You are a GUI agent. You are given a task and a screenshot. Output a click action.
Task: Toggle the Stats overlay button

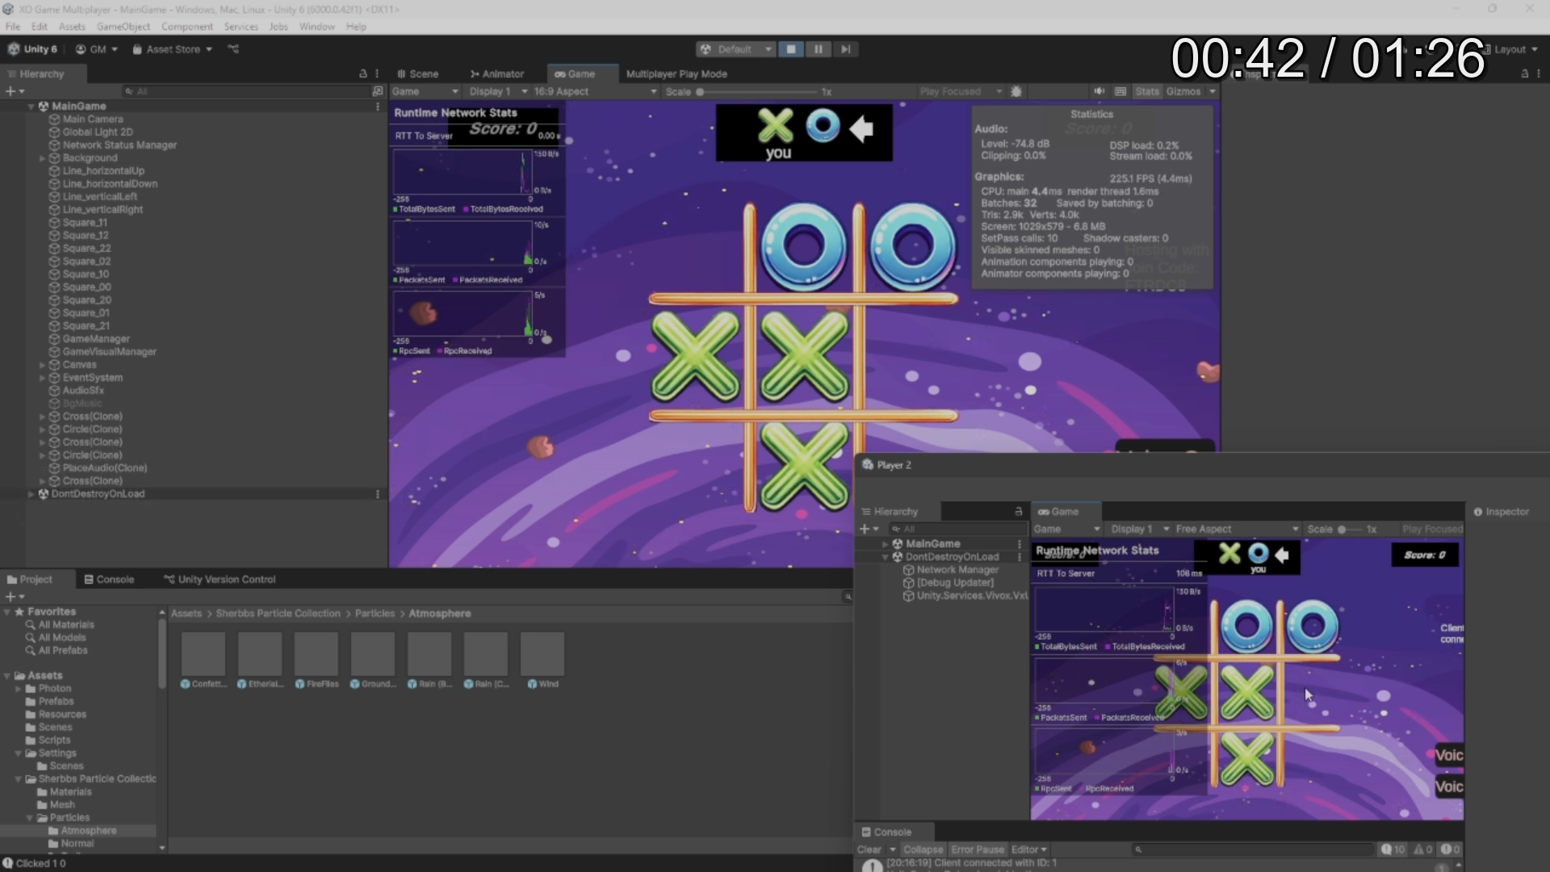pos(1146,91)
